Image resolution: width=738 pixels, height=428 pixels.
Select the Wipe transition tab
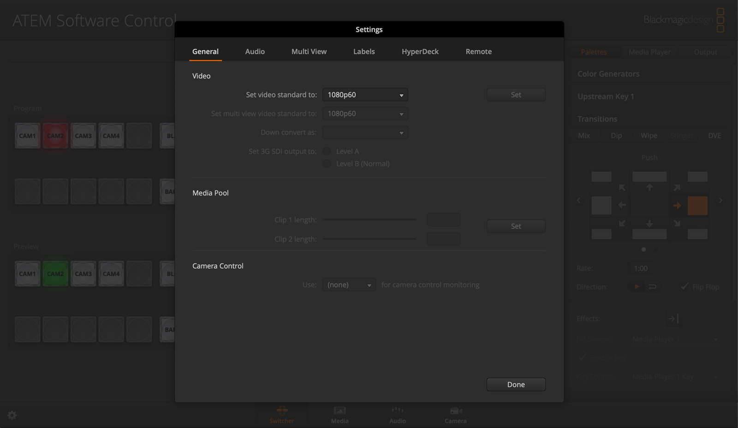pos(649,135)
